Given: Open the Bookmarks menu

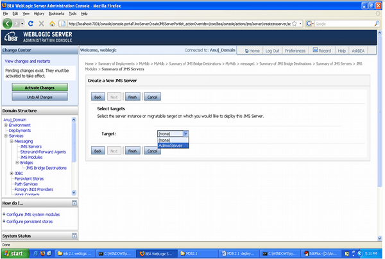Looking at the screenshot, I should (x=56, y=13).
